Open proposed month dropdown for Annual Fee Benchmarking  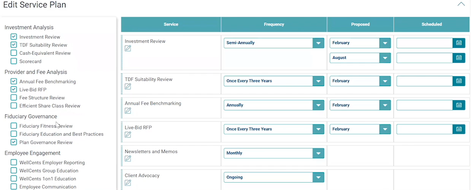click(360, 105)
